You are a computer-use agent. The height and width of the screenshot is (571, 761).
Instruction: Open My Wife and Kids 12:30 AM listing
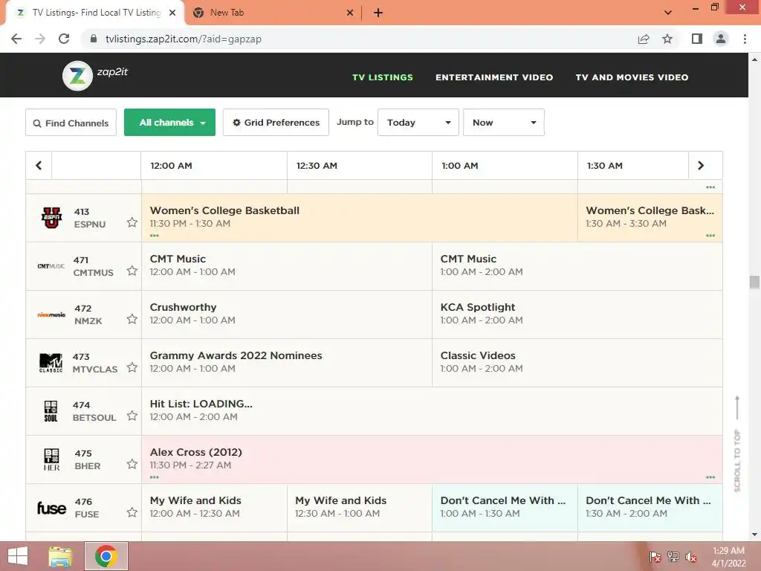[x=360, y=508]
